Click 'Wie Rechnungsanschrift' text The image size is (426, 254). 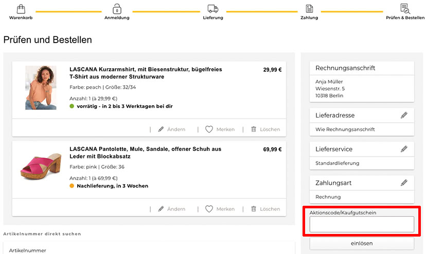(345, 129)
